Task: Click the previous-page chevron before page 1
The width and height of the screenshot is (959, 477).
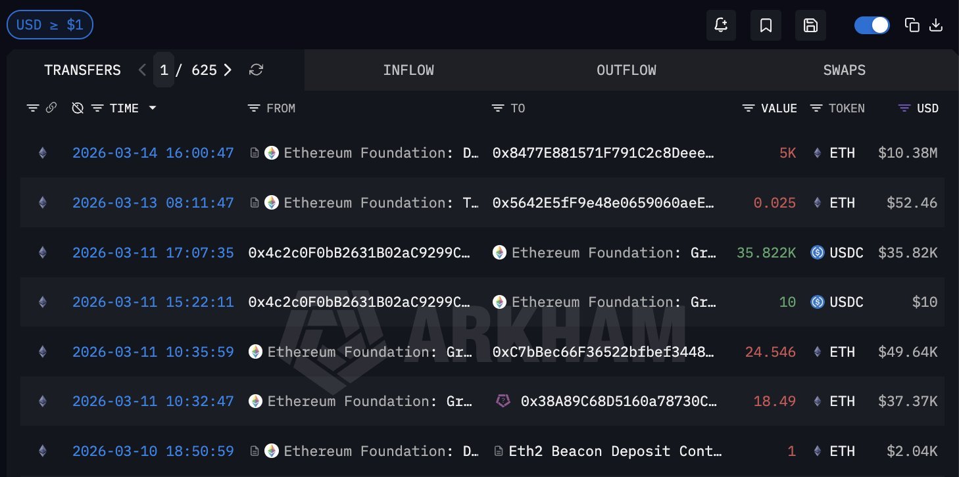Action: (142, 69)
